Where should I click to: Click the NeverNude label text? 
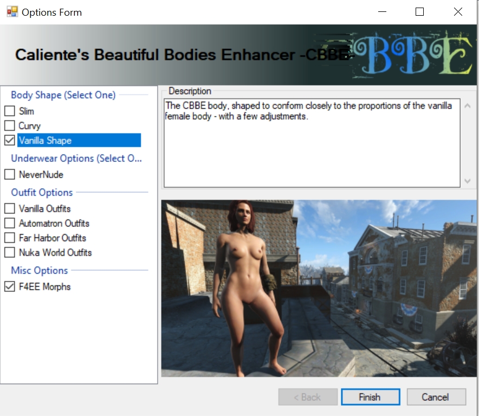point(41,175)
